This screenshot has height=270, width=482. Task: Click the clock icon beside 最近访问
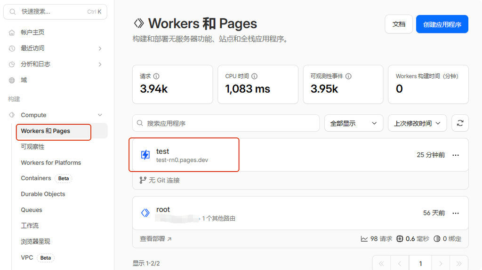[12, 48]
